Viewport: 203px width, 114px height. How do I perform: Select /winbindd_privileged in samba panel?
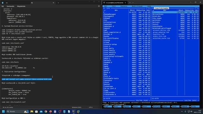pyautogui.click(x=175, y=28)
